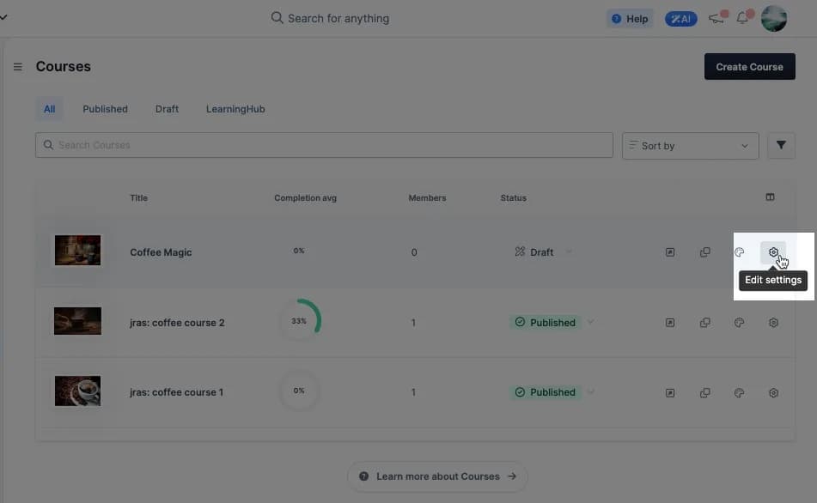817x503 pixels.
Task: Expand Published status dropdown for coffee course 1
Action: [590, 391]
